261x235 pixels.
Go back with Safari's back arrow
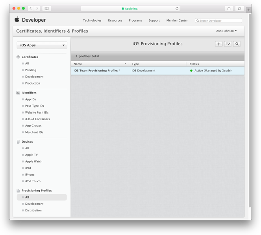[x=31, y=9]
